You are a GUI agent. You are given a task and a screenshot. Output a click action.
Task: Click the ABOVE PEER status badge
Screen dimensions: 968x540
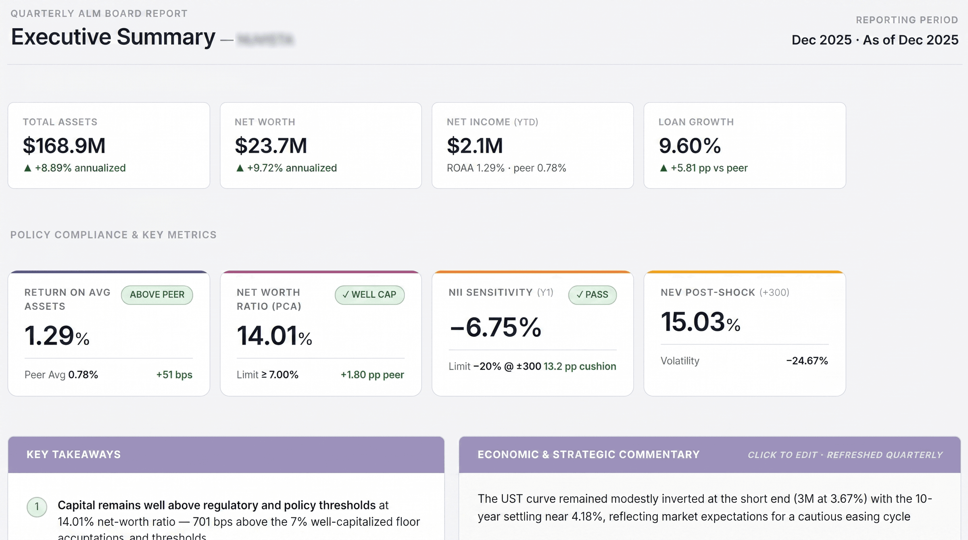[157, 295]
